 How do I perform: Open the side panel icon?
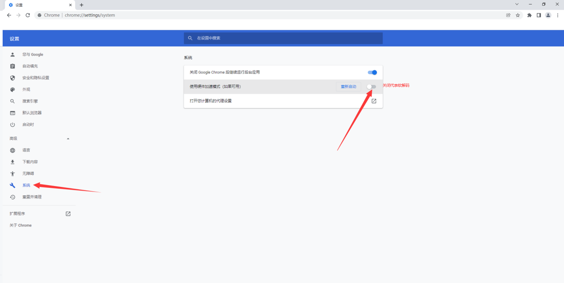(x=539, y=15)
